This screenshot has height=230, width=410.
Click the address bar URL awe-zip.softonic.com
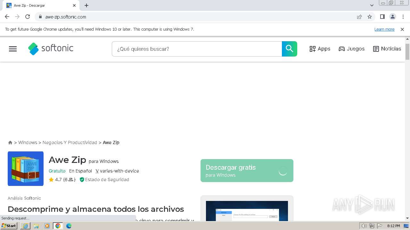66,17
